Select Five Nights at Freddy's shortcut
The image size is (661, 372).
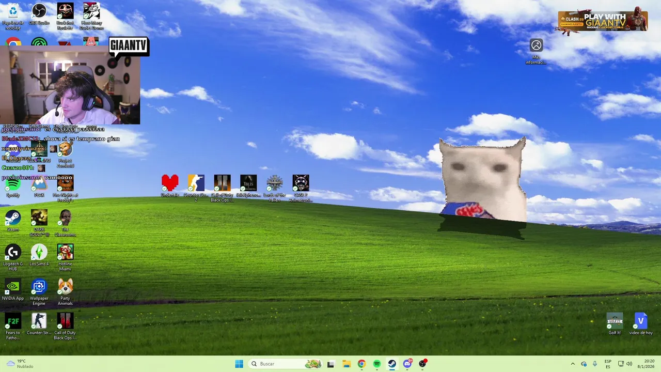65,189
